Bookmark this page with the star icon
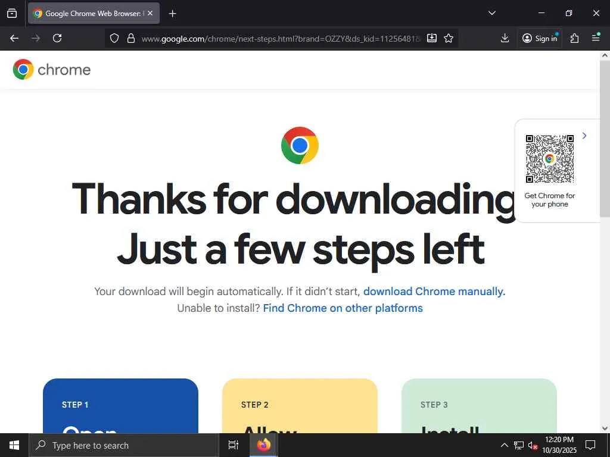This screenshot has height=457, width=610. pyautogui.click(x=449, y=38)
